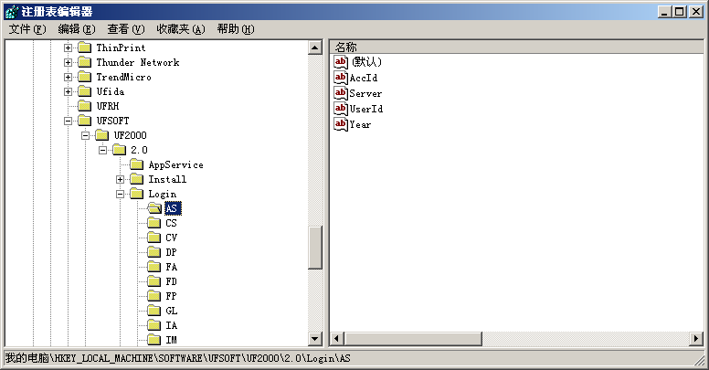
Task: Expand the TrendMicro key
Action: 68,77
